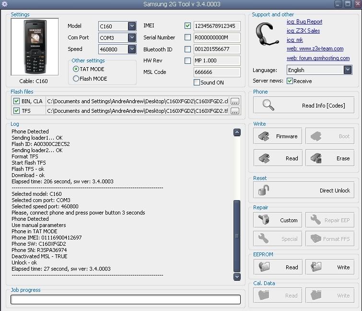
Task: Click the BIN, CLA file path field
Action: [x=138, y=101]
